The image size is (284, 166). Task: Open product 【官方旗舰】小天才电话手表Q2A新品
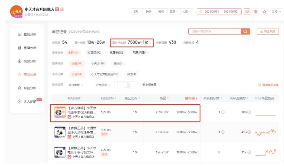82,110
